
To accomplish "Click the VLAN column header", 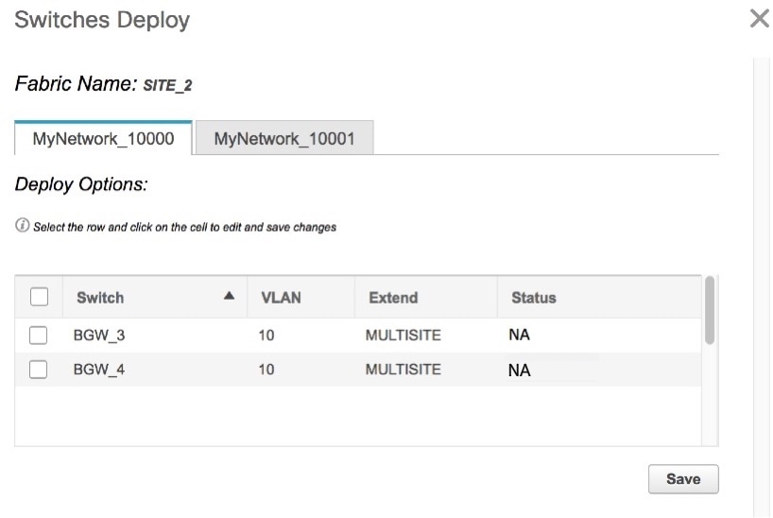I will pyautogui.click(x=281, y=298).
